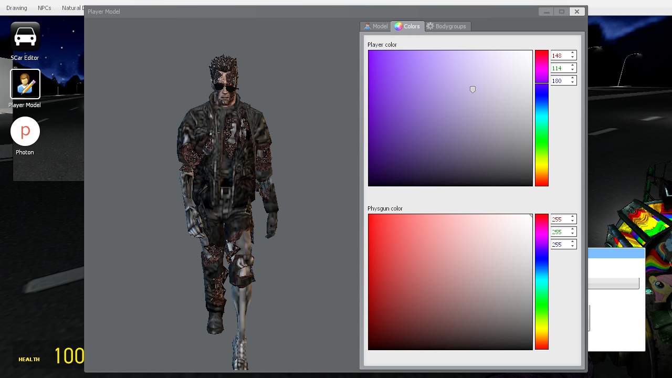Viewport: 672px width, 378px height.
Task: Increase player color red value with up arrow
Action: [x=572, y=53]
